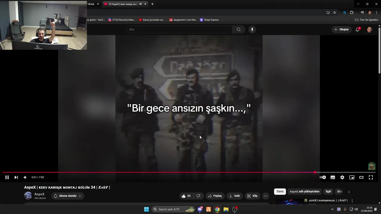Pause the YouTube video

click(7, 177)
